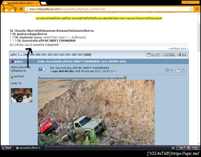Open third-level breadcrumb board link
This screenshot has height=157, width=201.
(26, 37)
